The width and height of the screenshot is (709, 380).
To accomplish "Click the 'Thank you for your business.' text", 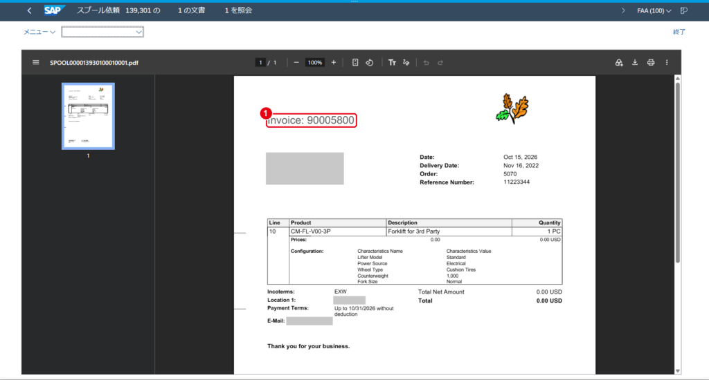I will tap(308, 346).
